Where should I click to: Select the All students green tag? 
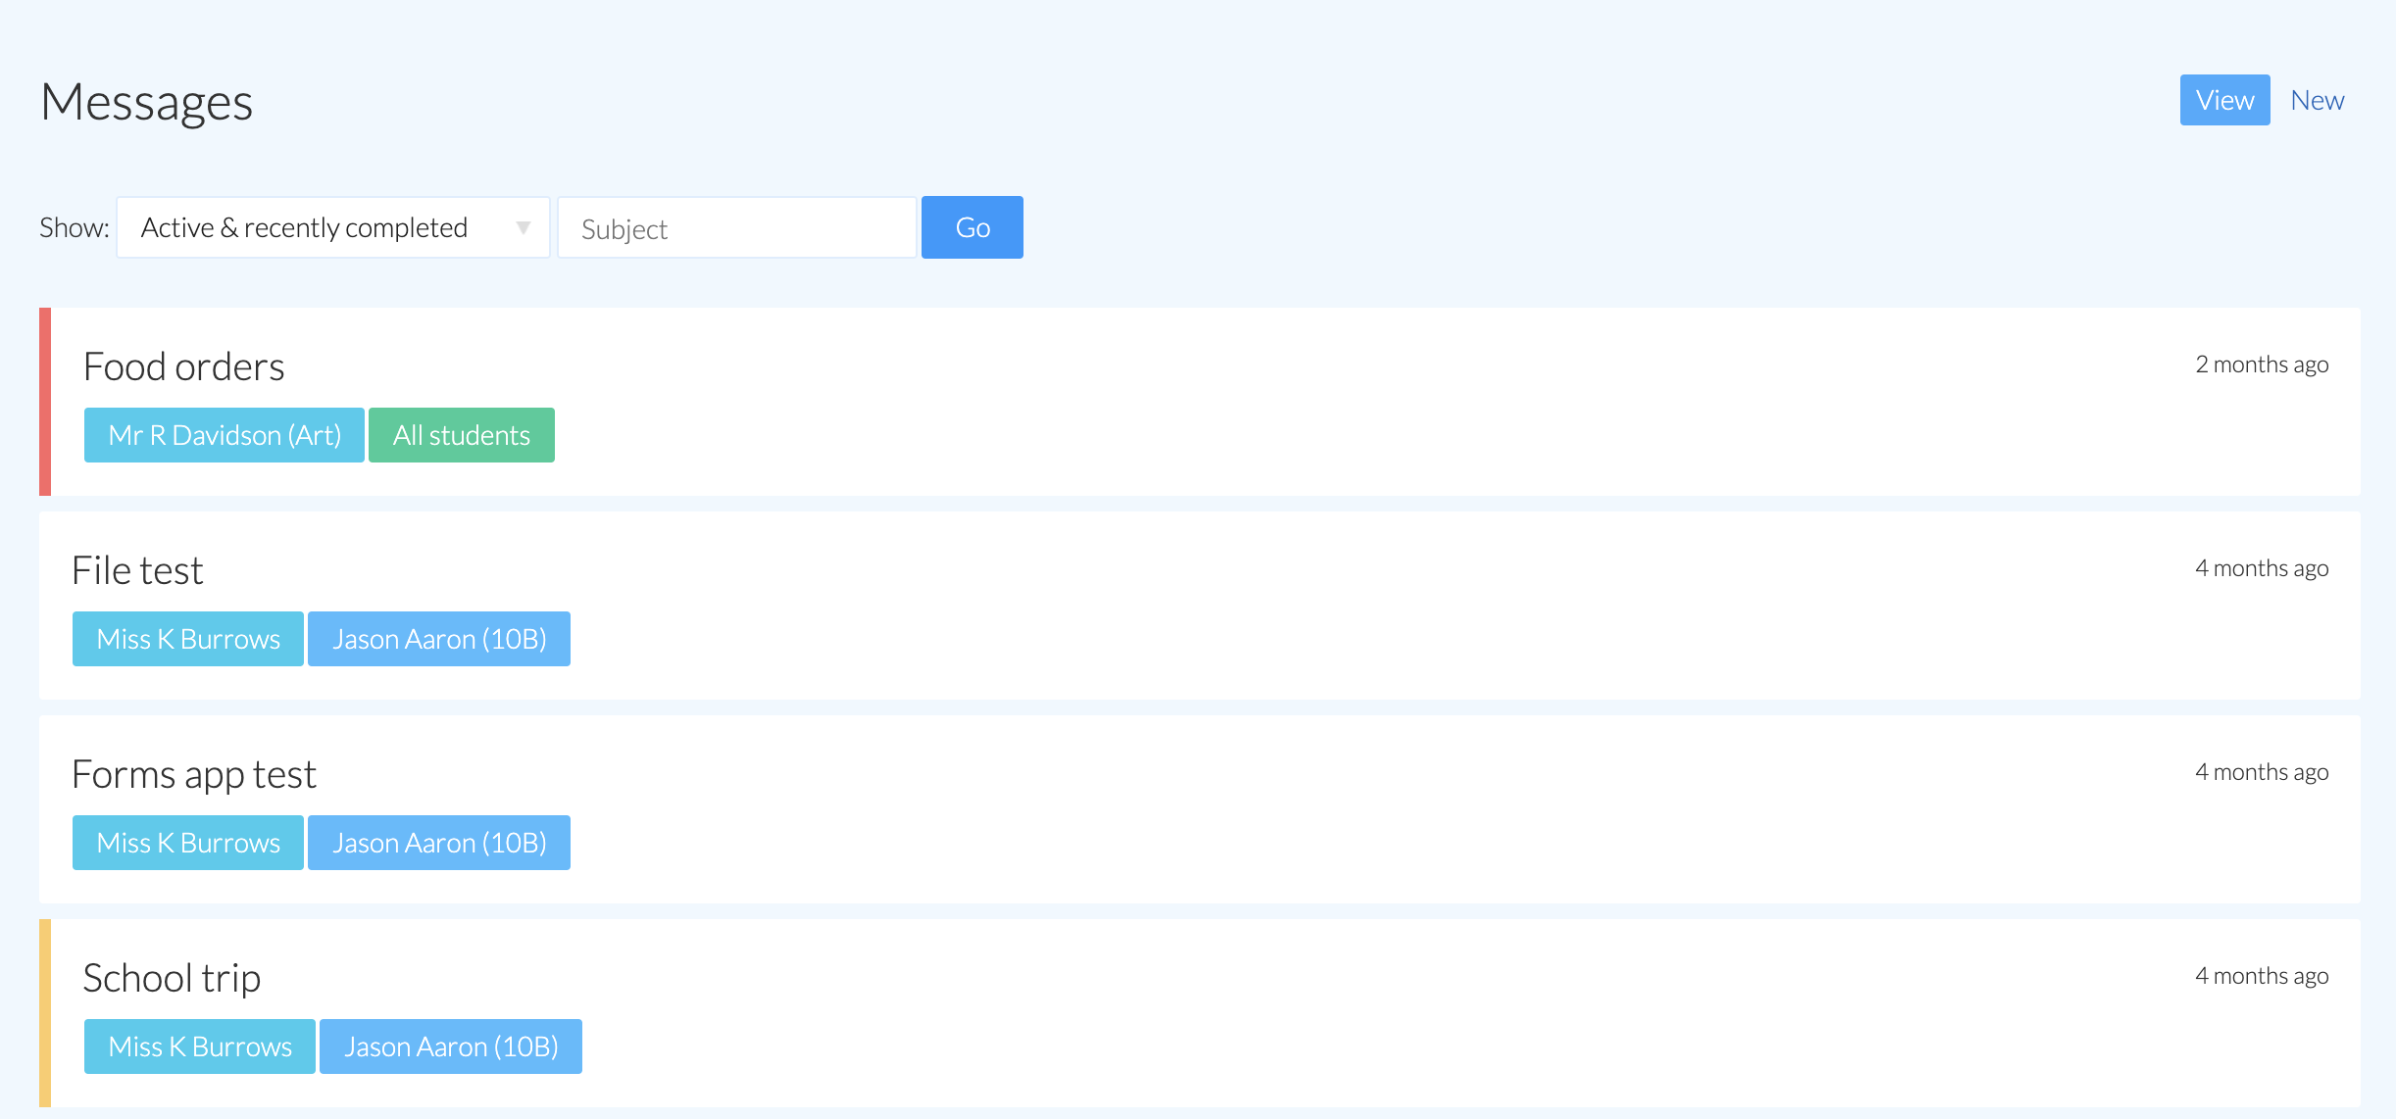461,435
